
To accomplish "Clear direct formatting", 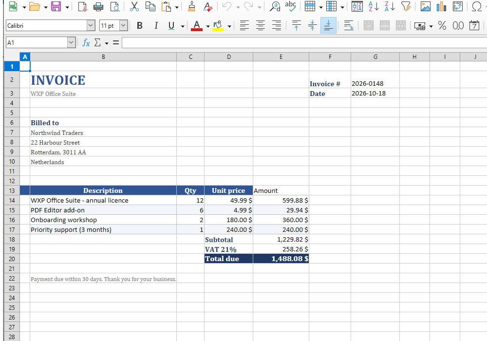I will 207,6.
